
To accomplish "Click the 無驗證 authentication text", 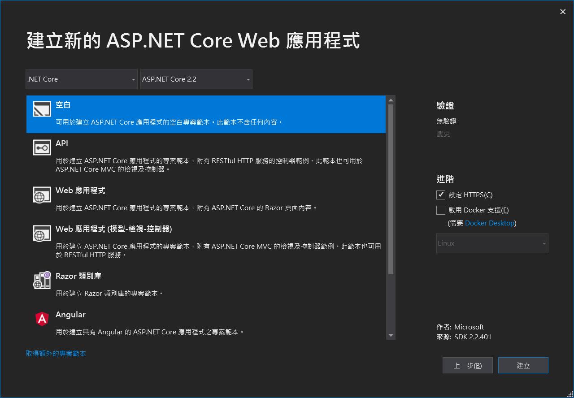I will (x=446, y=121).
